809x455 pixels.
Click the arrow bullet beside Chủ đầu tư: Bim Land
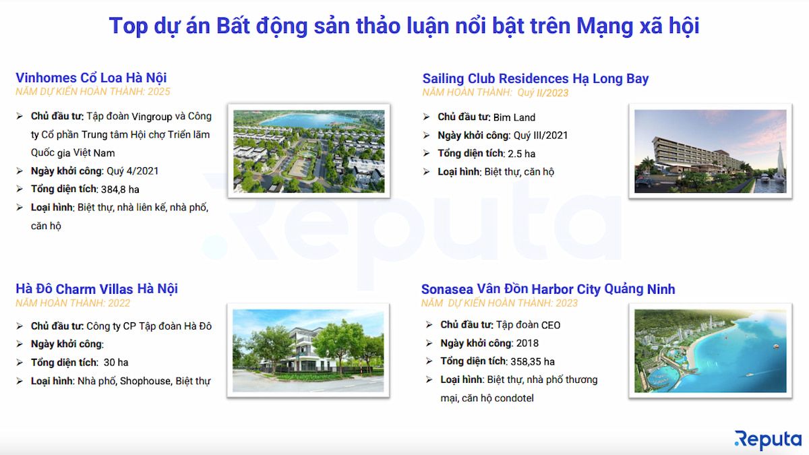tap(426, 117)
